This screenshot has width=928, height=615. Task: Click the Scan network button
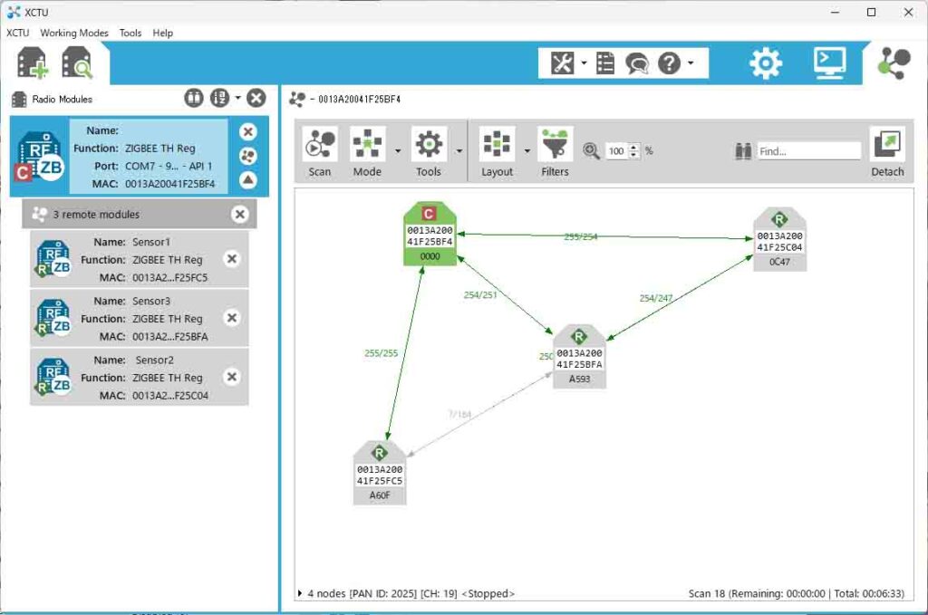(x=320, y=151)
